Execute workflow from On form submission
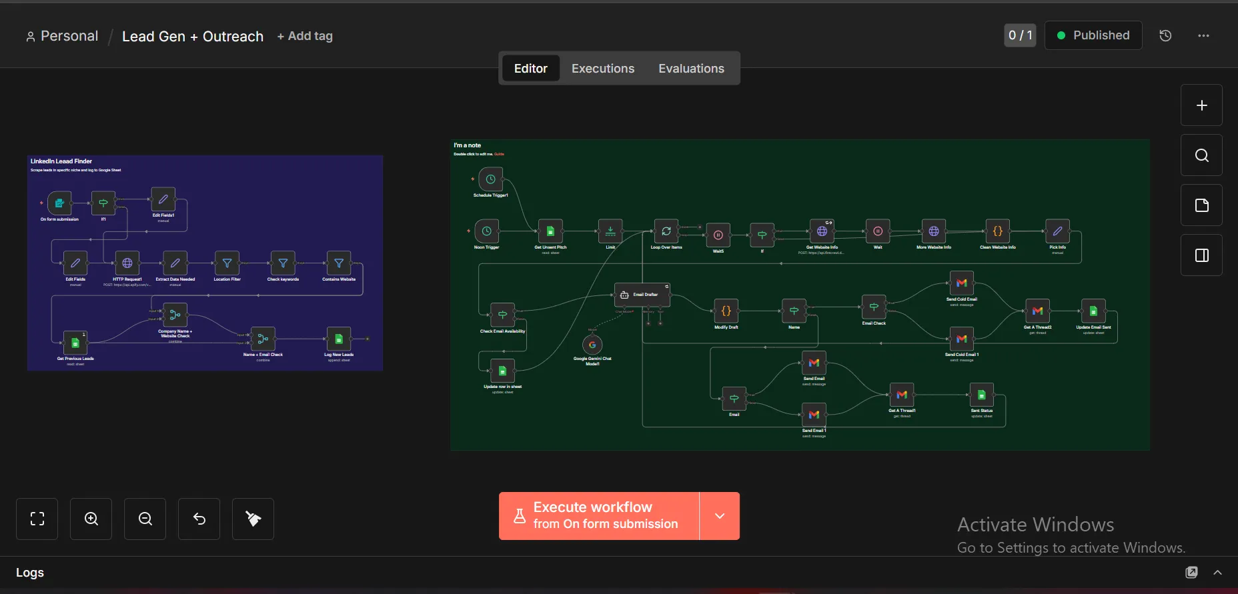This screenshot has height=594, width=1238. pos(599,516)
